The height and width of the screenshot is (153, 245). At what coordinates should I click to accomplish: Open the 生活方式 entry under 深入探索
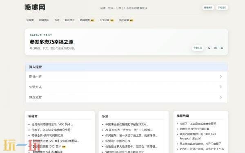(x=126, y=87)
